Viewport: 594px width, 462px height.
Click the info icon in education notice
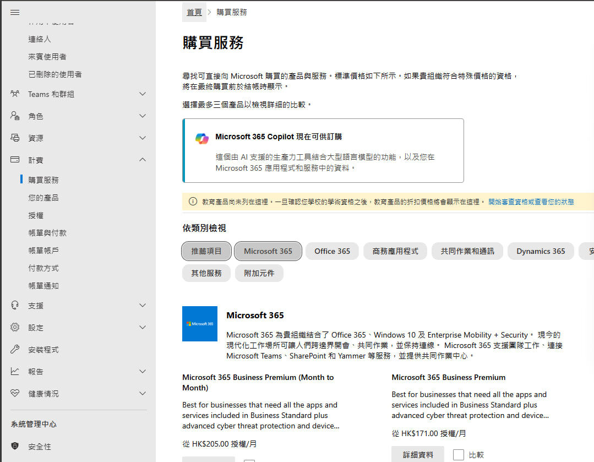(193, 202)
